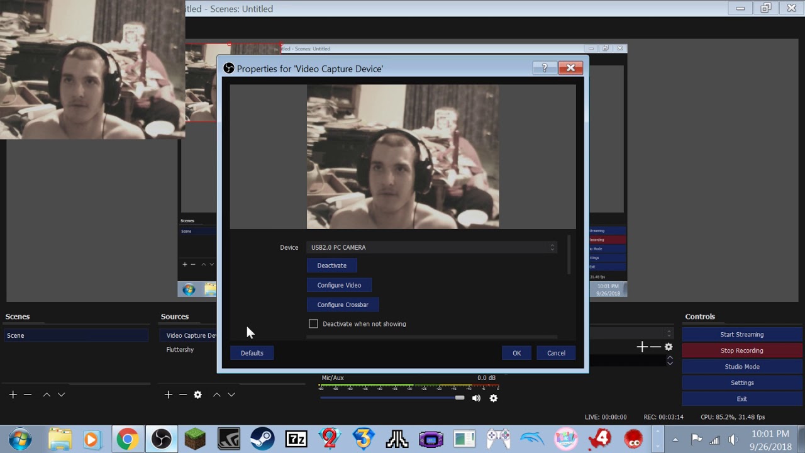
Task: Select the Scene item in Scenes list
Action: tap(75, 335)
